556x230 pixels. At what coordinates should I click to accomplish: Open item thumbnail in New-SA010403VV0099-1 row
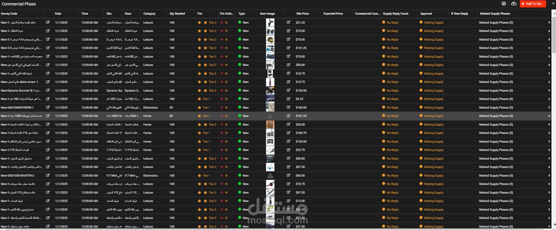270,108
